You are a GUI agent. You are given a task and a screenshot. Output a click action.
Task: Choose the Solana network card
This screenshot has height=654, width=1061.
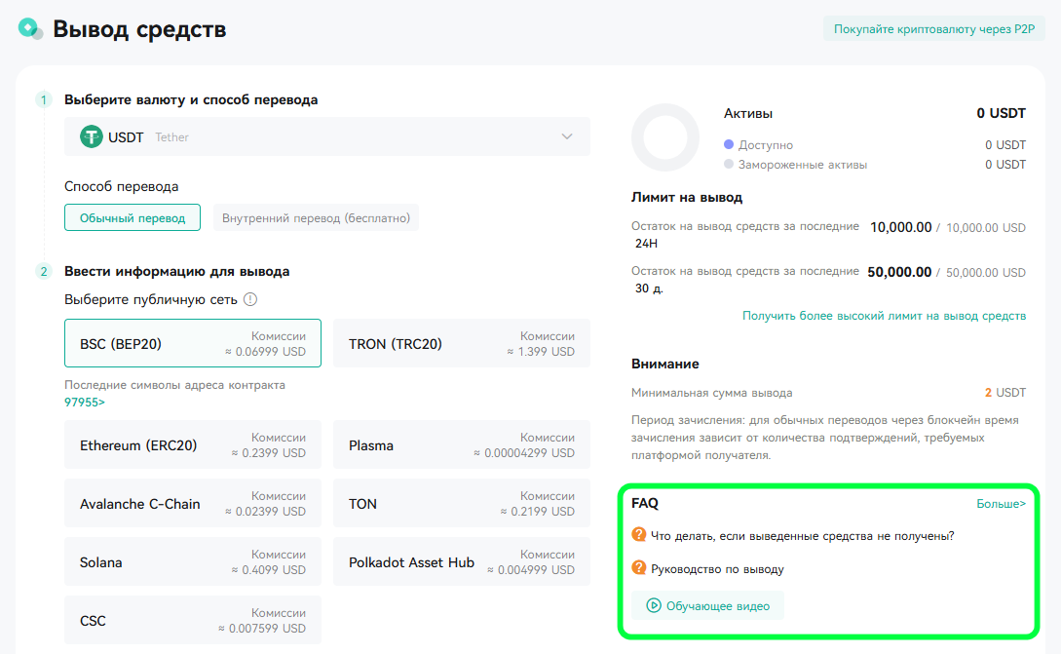193,562
